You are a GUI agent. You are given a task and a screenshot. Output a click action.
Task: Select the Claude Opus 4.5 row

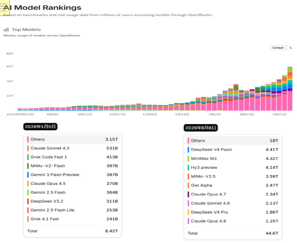point(73,184)
